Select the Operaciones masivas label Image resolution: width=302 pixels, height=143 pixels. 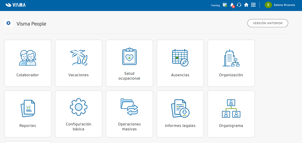click(x=129, y=127)
